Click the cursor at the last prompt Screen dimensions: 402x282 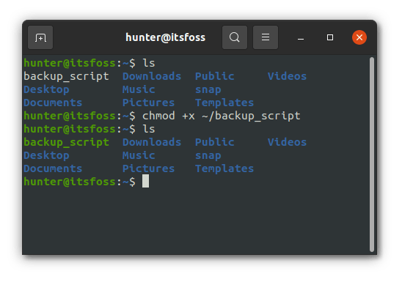[145, 181]
